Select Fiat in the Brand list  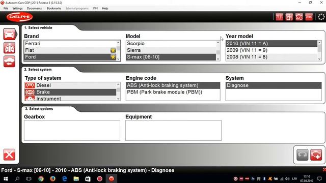pos(70,50)
